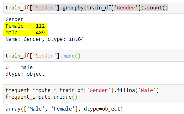184x114 pixels.
Task: Click the frequent_impute.unique() line
Action: point(41,97)
